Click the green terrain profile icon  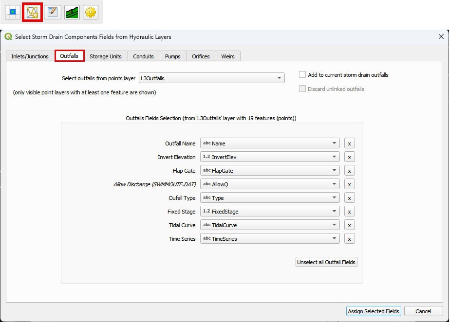coord(72,12)
